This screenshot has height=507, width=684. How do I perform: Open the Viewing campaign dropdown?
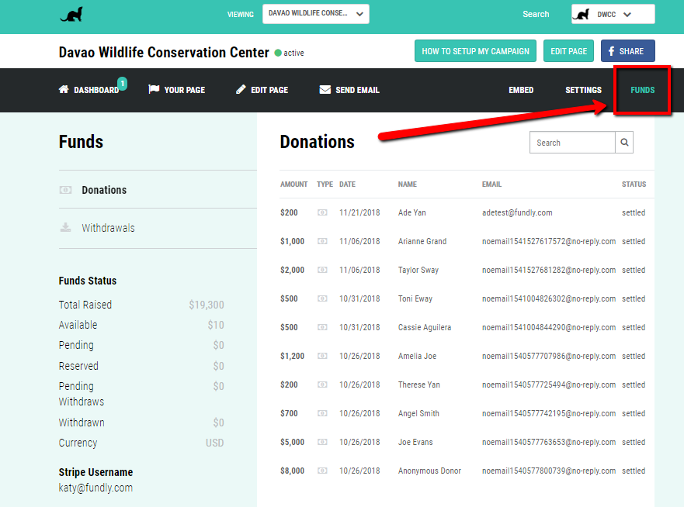pyautogui.click(x=316, y=14)
